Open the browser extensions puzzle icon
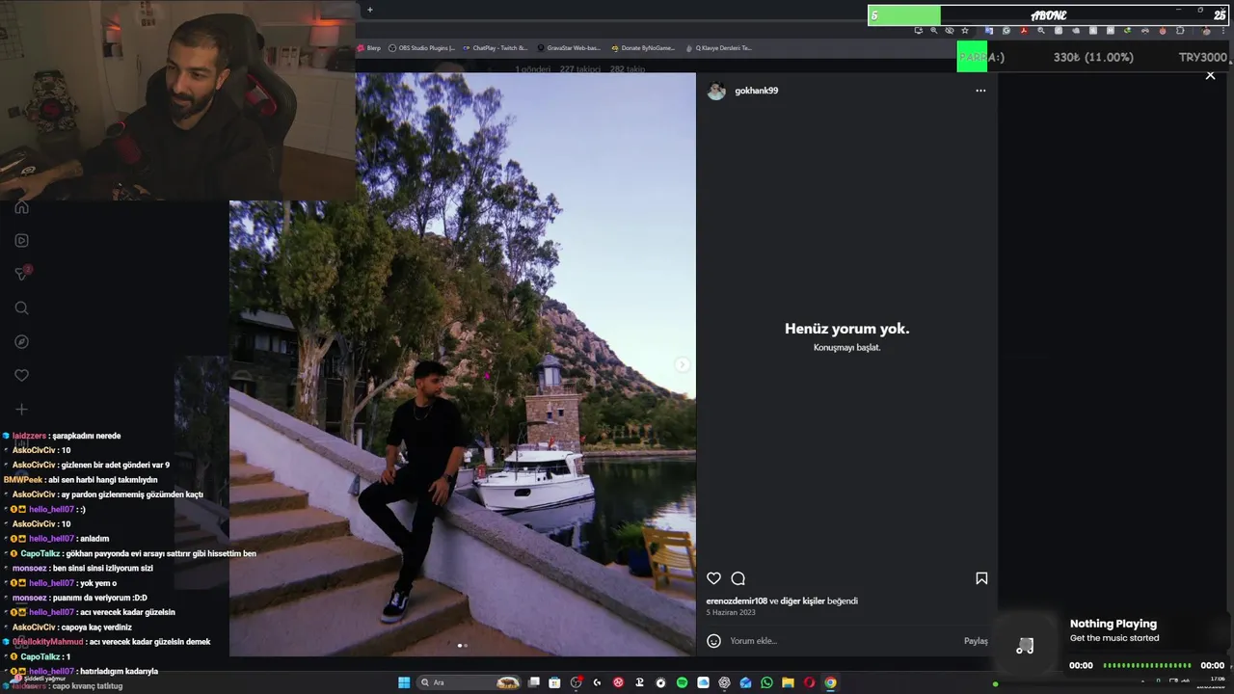 pos(1179,30)
